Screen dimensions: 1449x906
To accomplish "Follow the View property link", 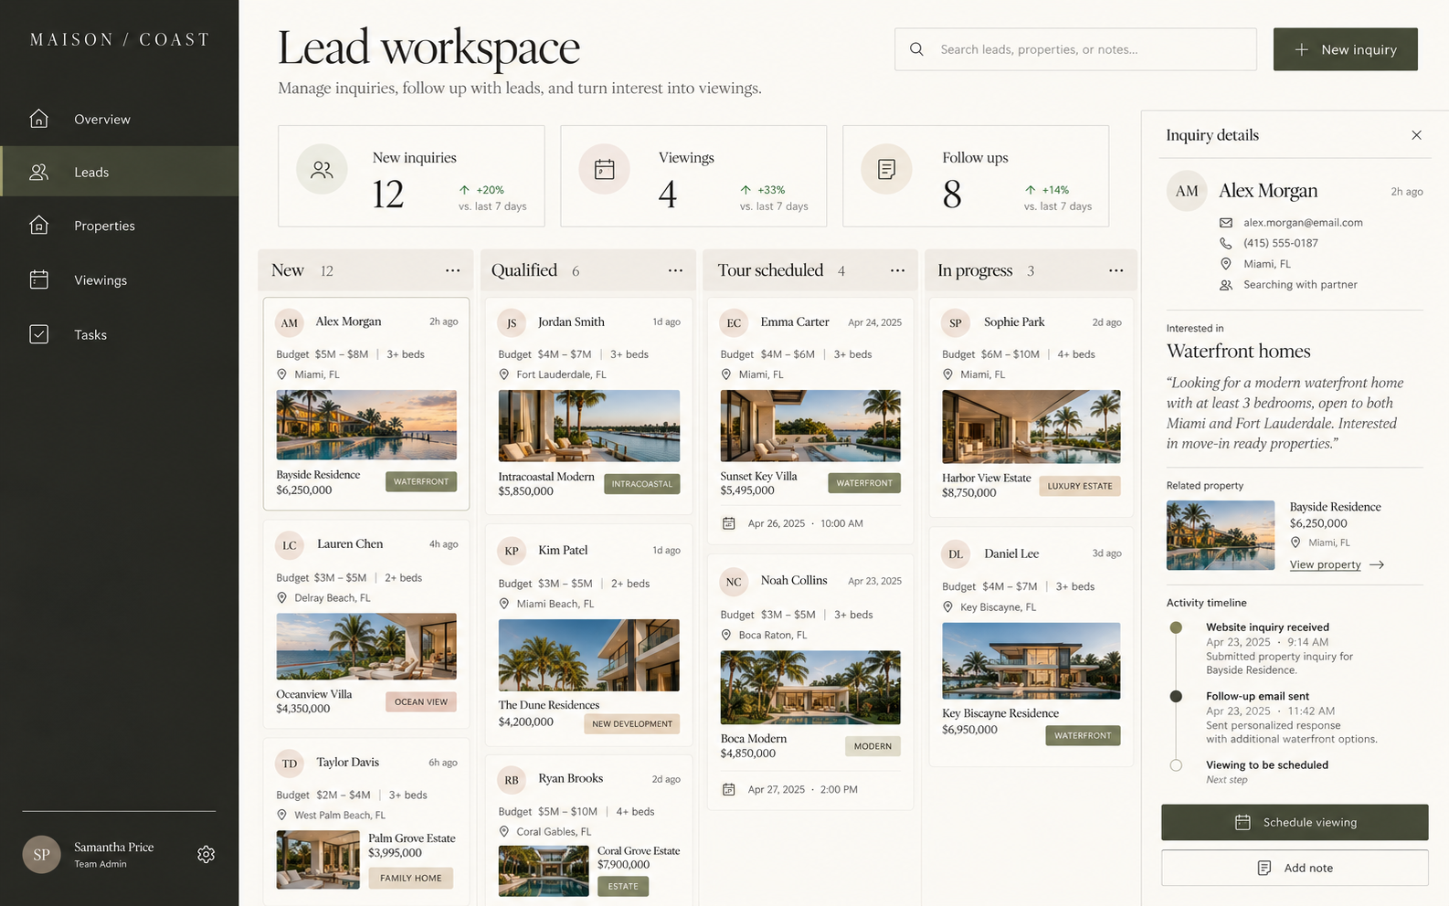I will pos(1337,564).
